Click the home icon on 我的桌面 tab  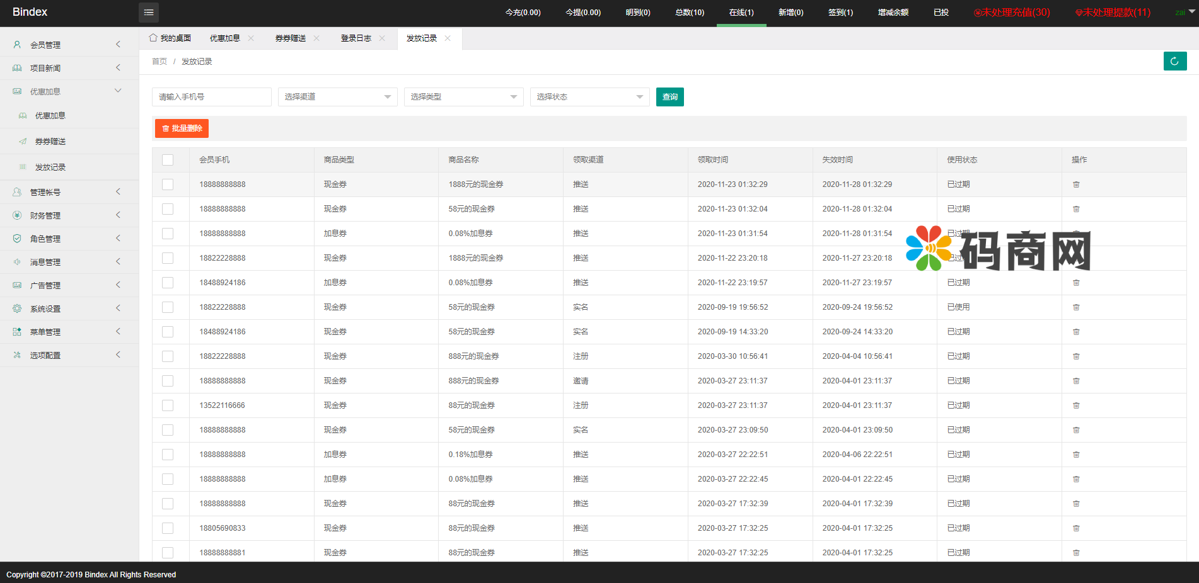click(153, 38)
